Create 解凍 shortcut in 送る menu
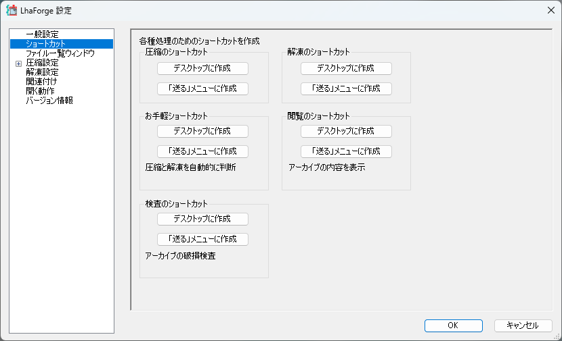The height and width of the screenshot is (341, 562). [346, 88]
